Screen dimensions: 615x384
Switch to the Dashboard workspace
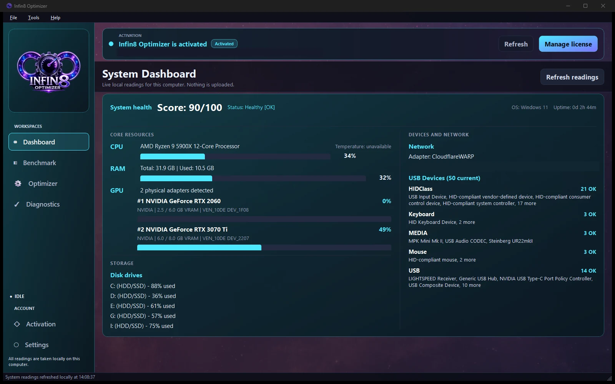point(49,142)
